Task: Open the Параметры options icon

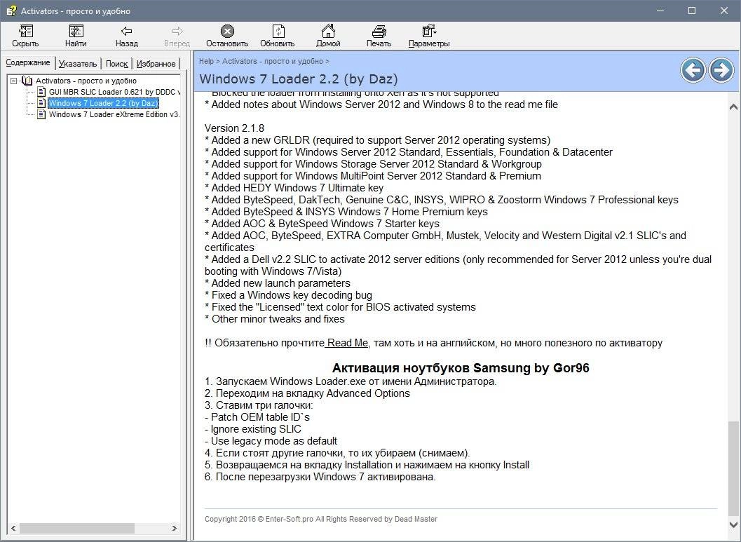Action: coord(429,32)
